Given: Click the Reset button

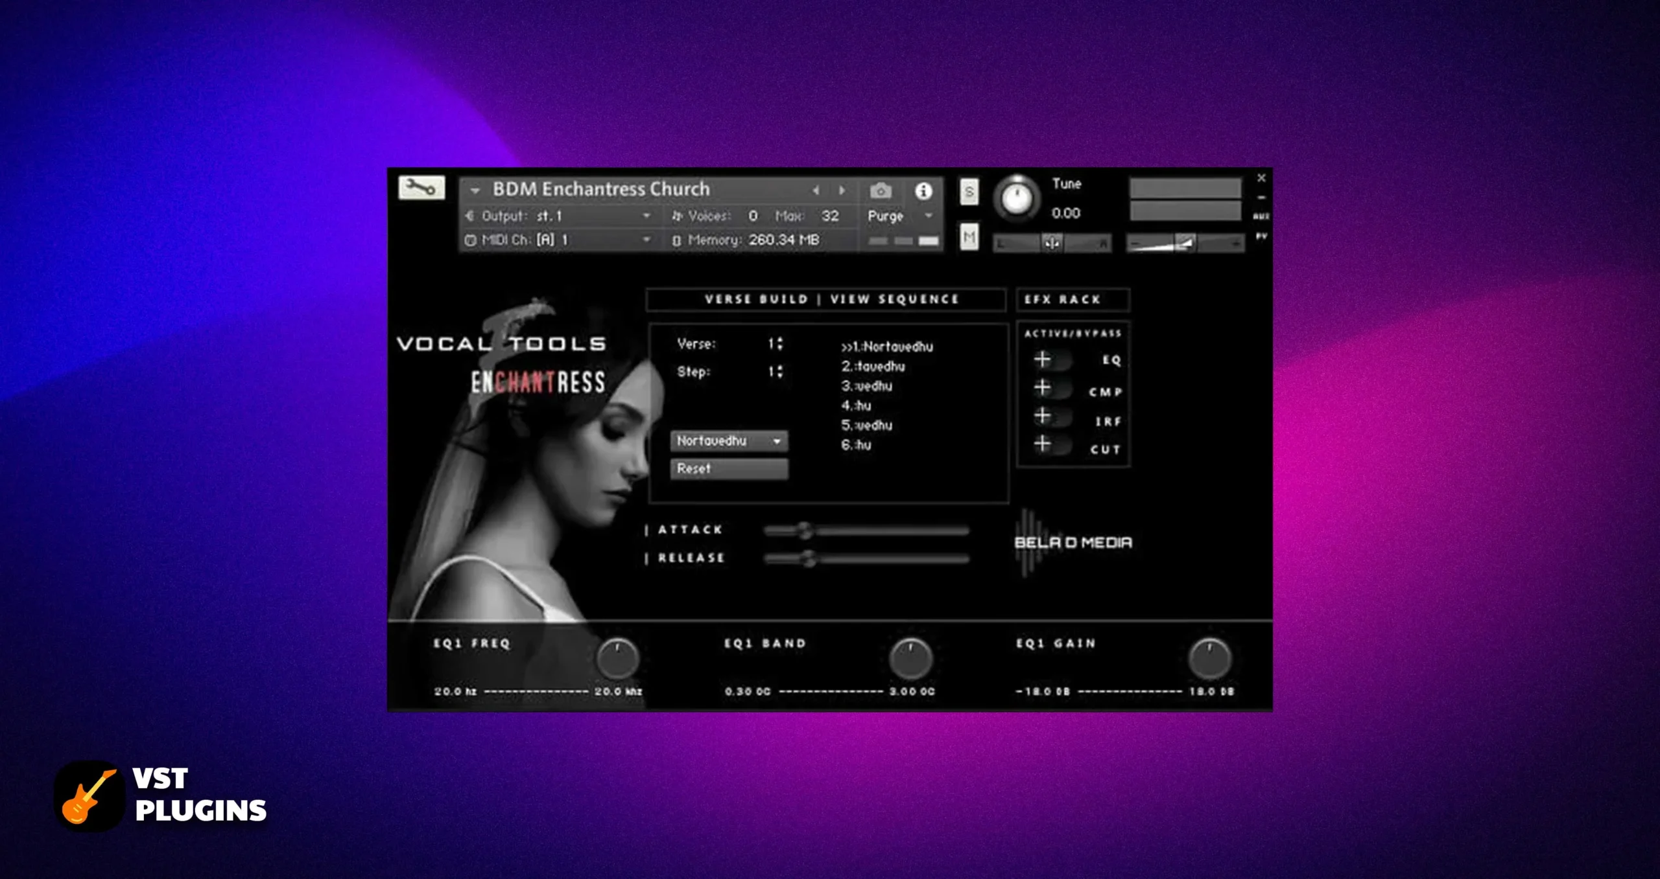Looking at the screenshot, I should pos(729,469).
